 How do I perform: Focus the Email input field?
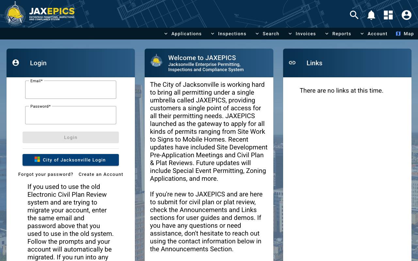tap(71, 90)
